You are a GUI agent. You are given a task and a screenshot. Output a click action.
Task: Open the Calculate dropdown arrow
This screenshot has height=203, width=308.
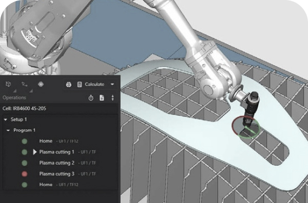(112, 85)
